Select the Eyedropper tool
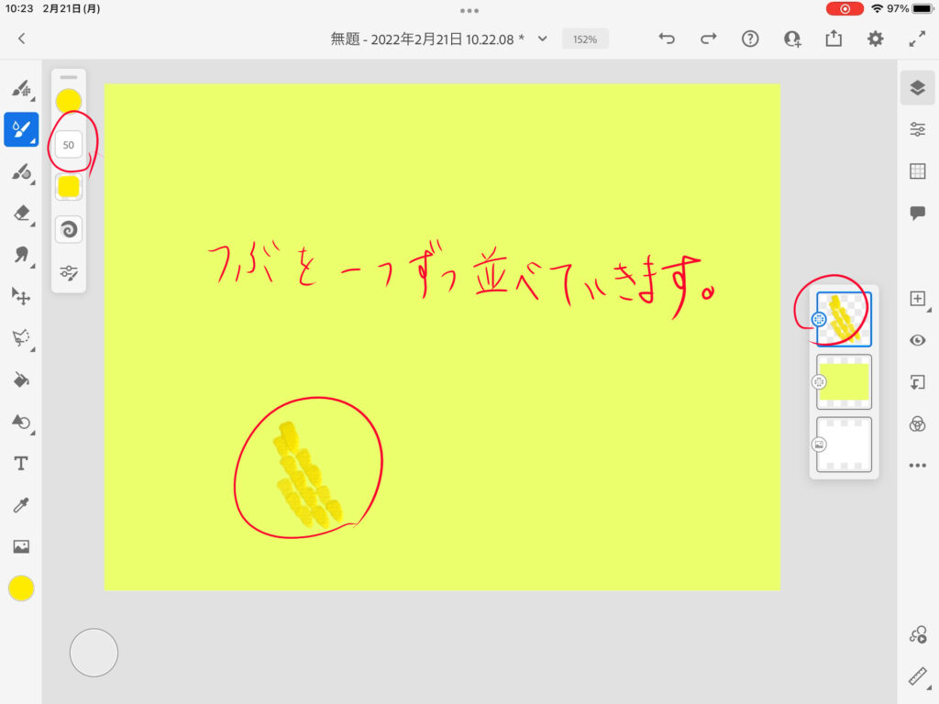 (x=20, y=505)
